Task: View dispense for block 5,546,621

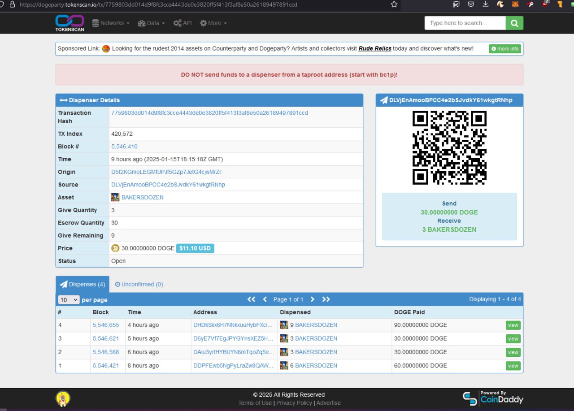Action: [513, 339]
